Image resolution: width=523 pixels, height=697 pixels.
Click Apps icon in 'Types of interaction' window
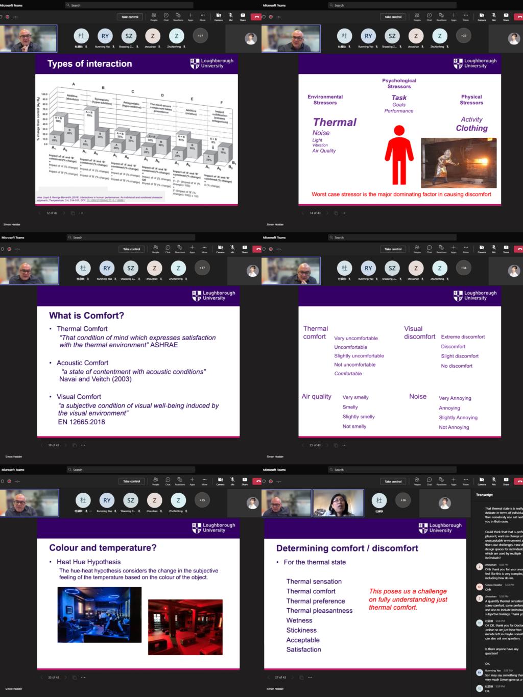pyautogui.click(x=191, y=17)
